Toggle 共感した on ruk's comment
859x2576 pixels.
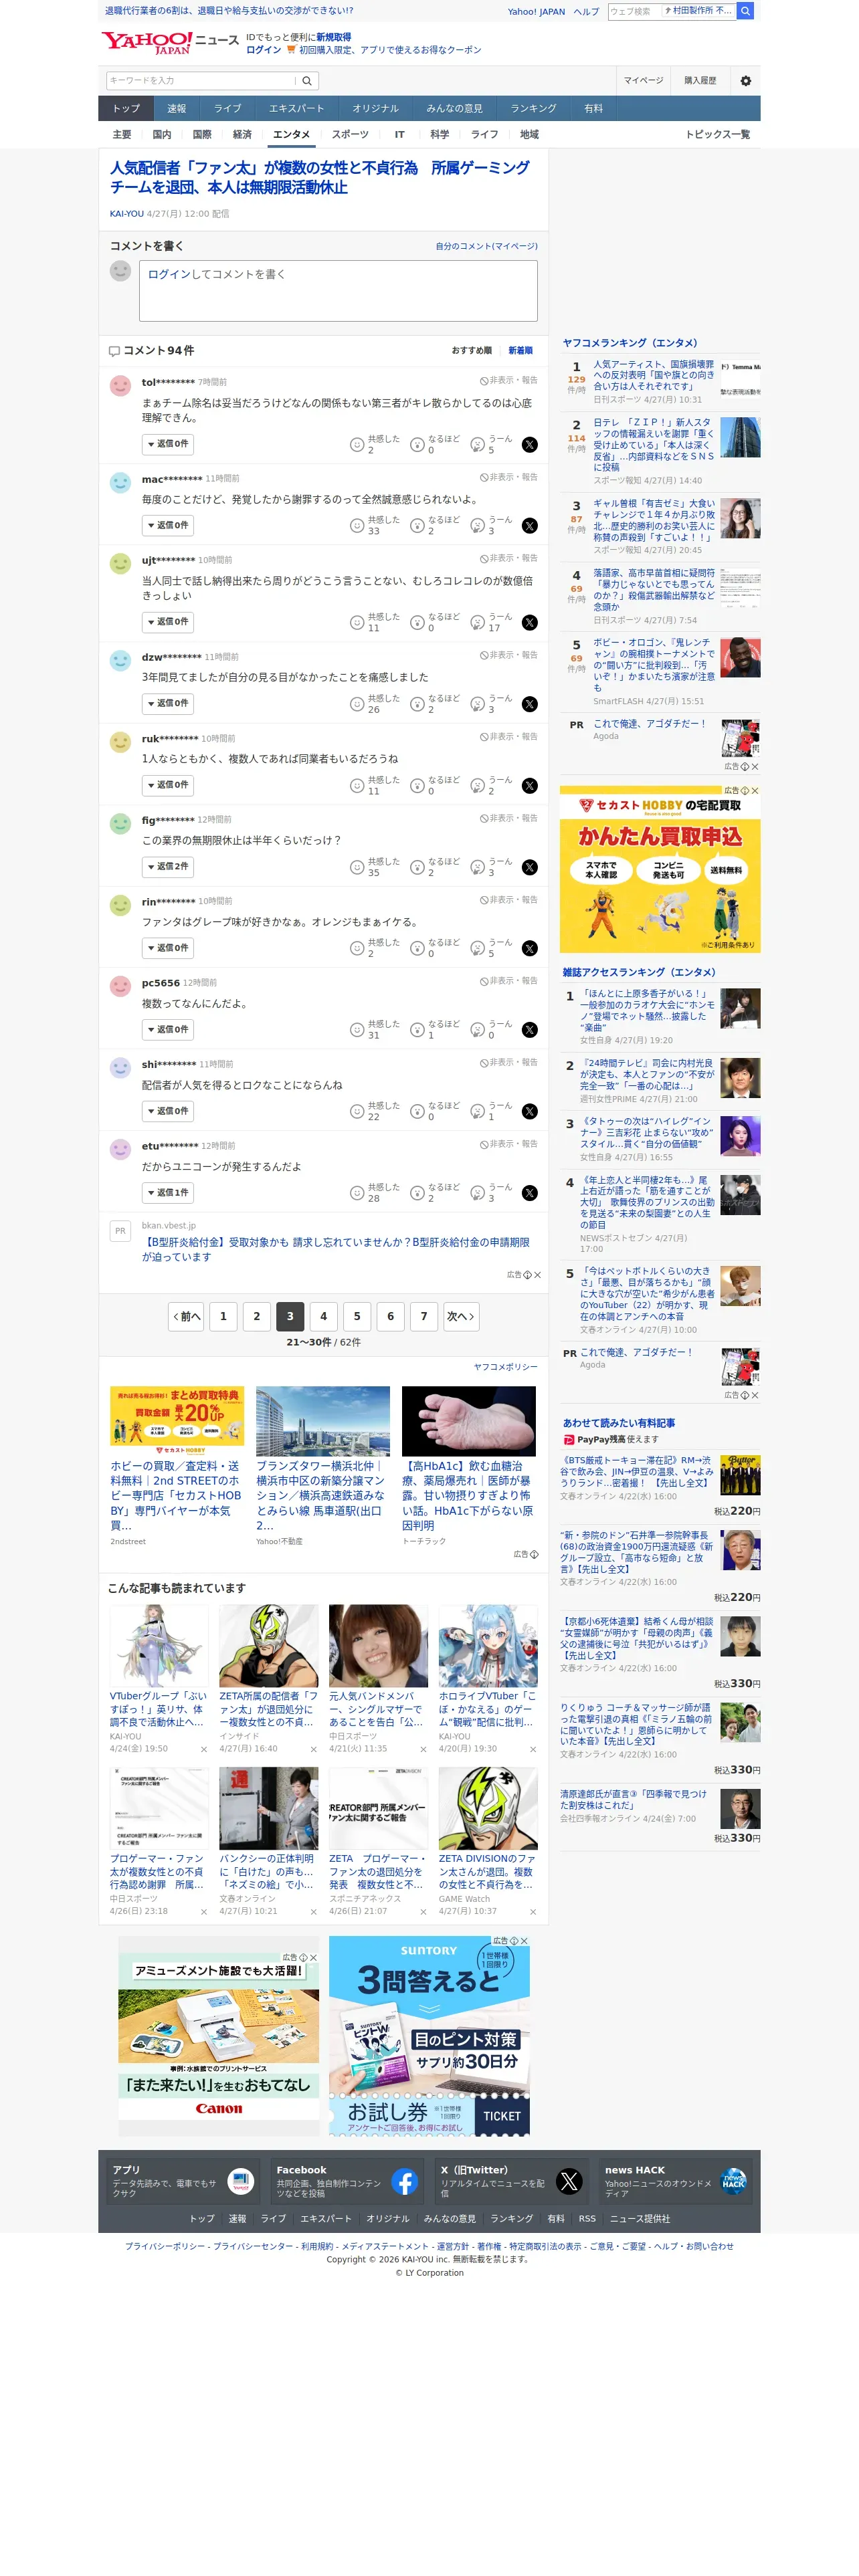point(375,786)
